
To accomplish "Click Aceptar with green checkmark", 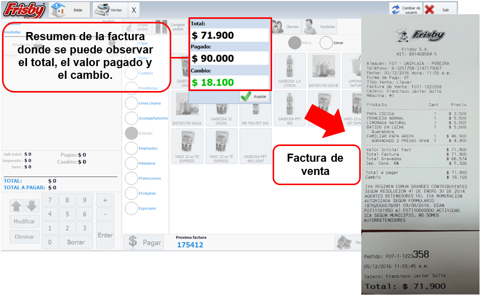I will (x=255, y=96).
